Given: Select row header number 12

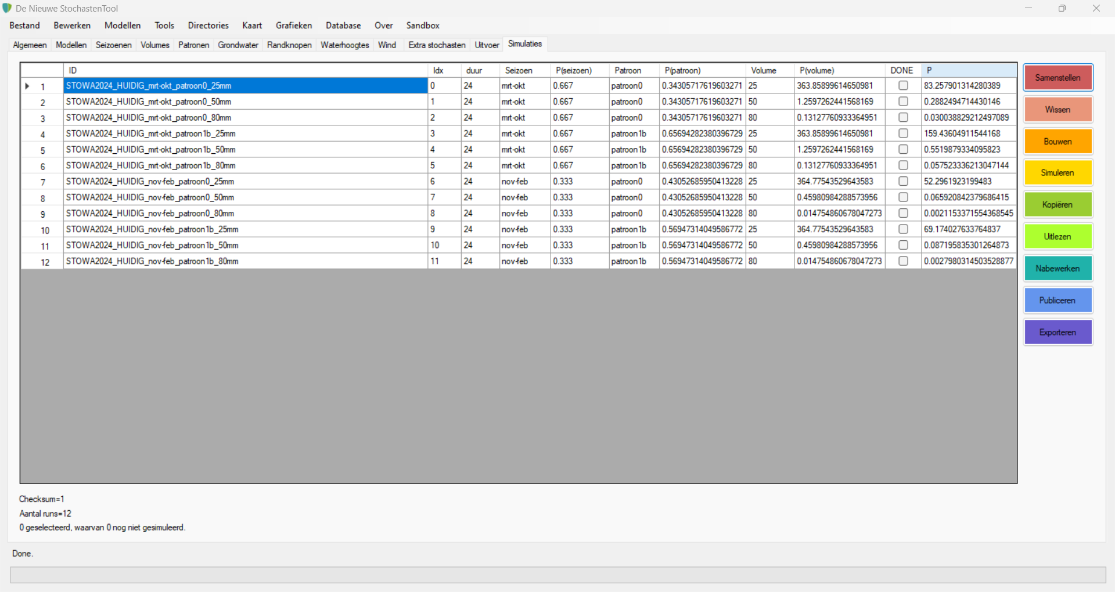Looking at the screenshot, I should tap(42, 262).
